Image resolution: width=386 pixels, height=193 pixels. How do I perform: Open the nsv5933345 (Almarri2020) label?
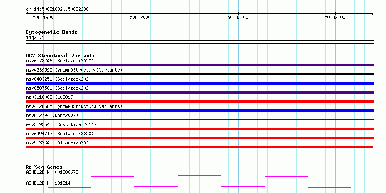(57, 143)
